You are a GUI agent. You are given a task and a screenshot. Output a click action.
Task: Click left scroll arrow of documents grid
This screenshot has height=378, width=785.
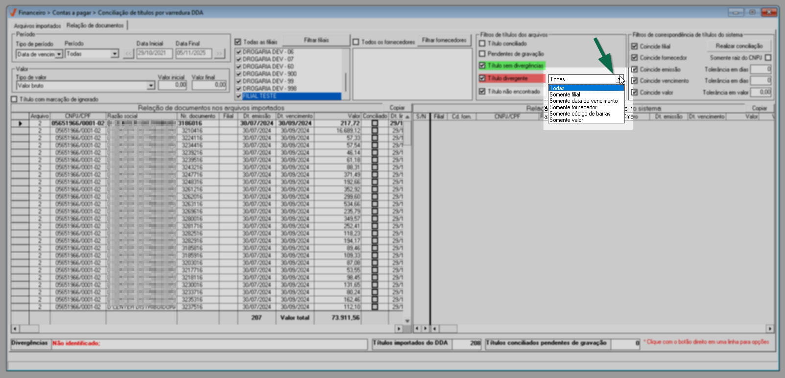click(x=15, y=329)
